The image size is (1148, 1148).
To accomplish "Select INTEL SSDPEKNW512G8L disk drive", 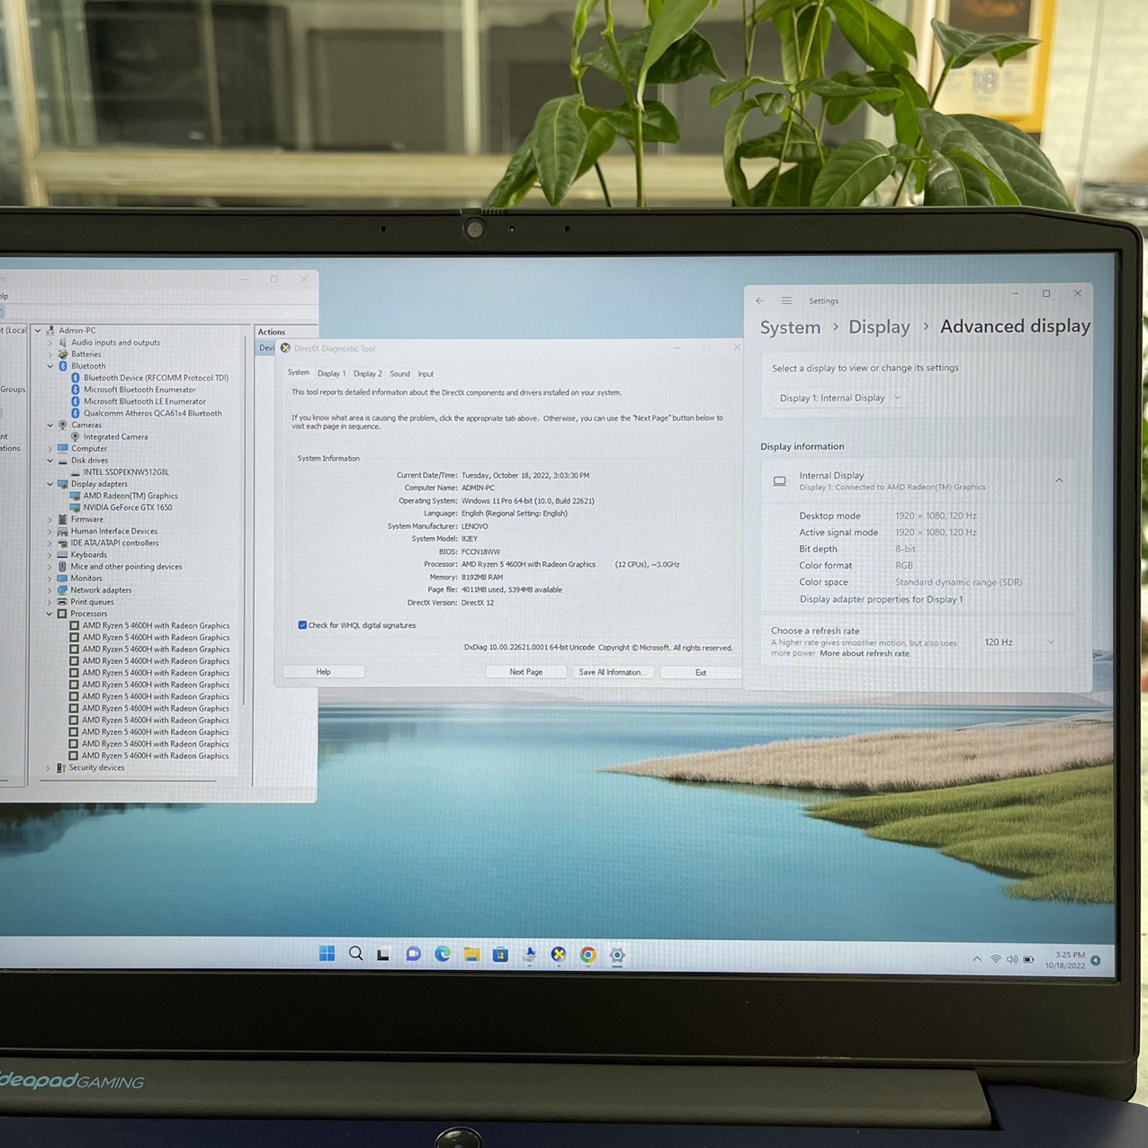I will 126,471.
